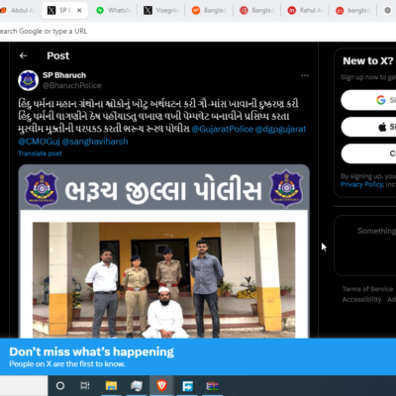Click the Visegrad tab X favicon

[x=148, y=11]
